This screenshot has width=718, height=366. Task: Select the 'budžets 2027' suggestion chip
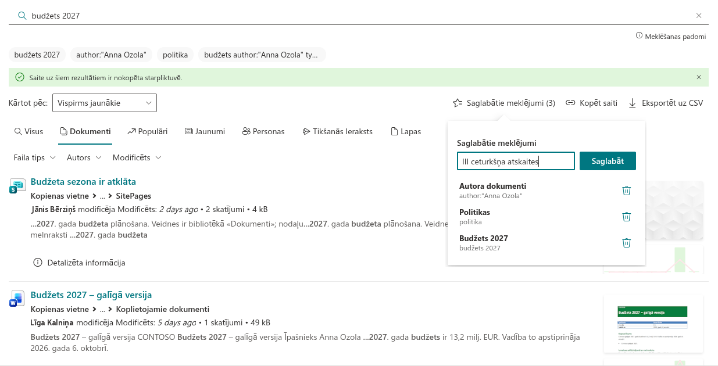pos(37,55)
